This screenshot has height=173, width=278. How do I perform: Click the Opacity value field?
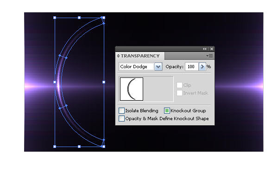pyautogui.click(x=192, y=67)
